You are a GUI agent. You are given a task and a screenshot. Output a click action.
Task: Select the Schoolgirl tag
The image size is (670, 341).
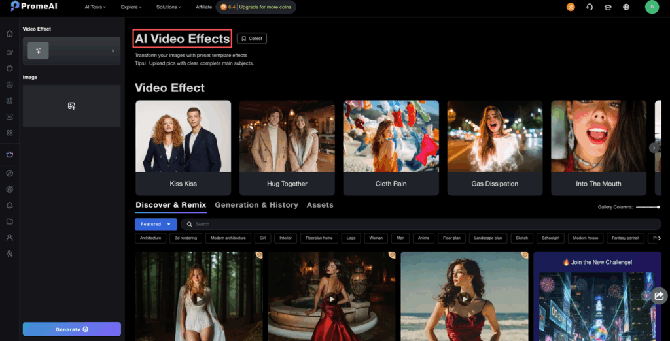point(550,238)
